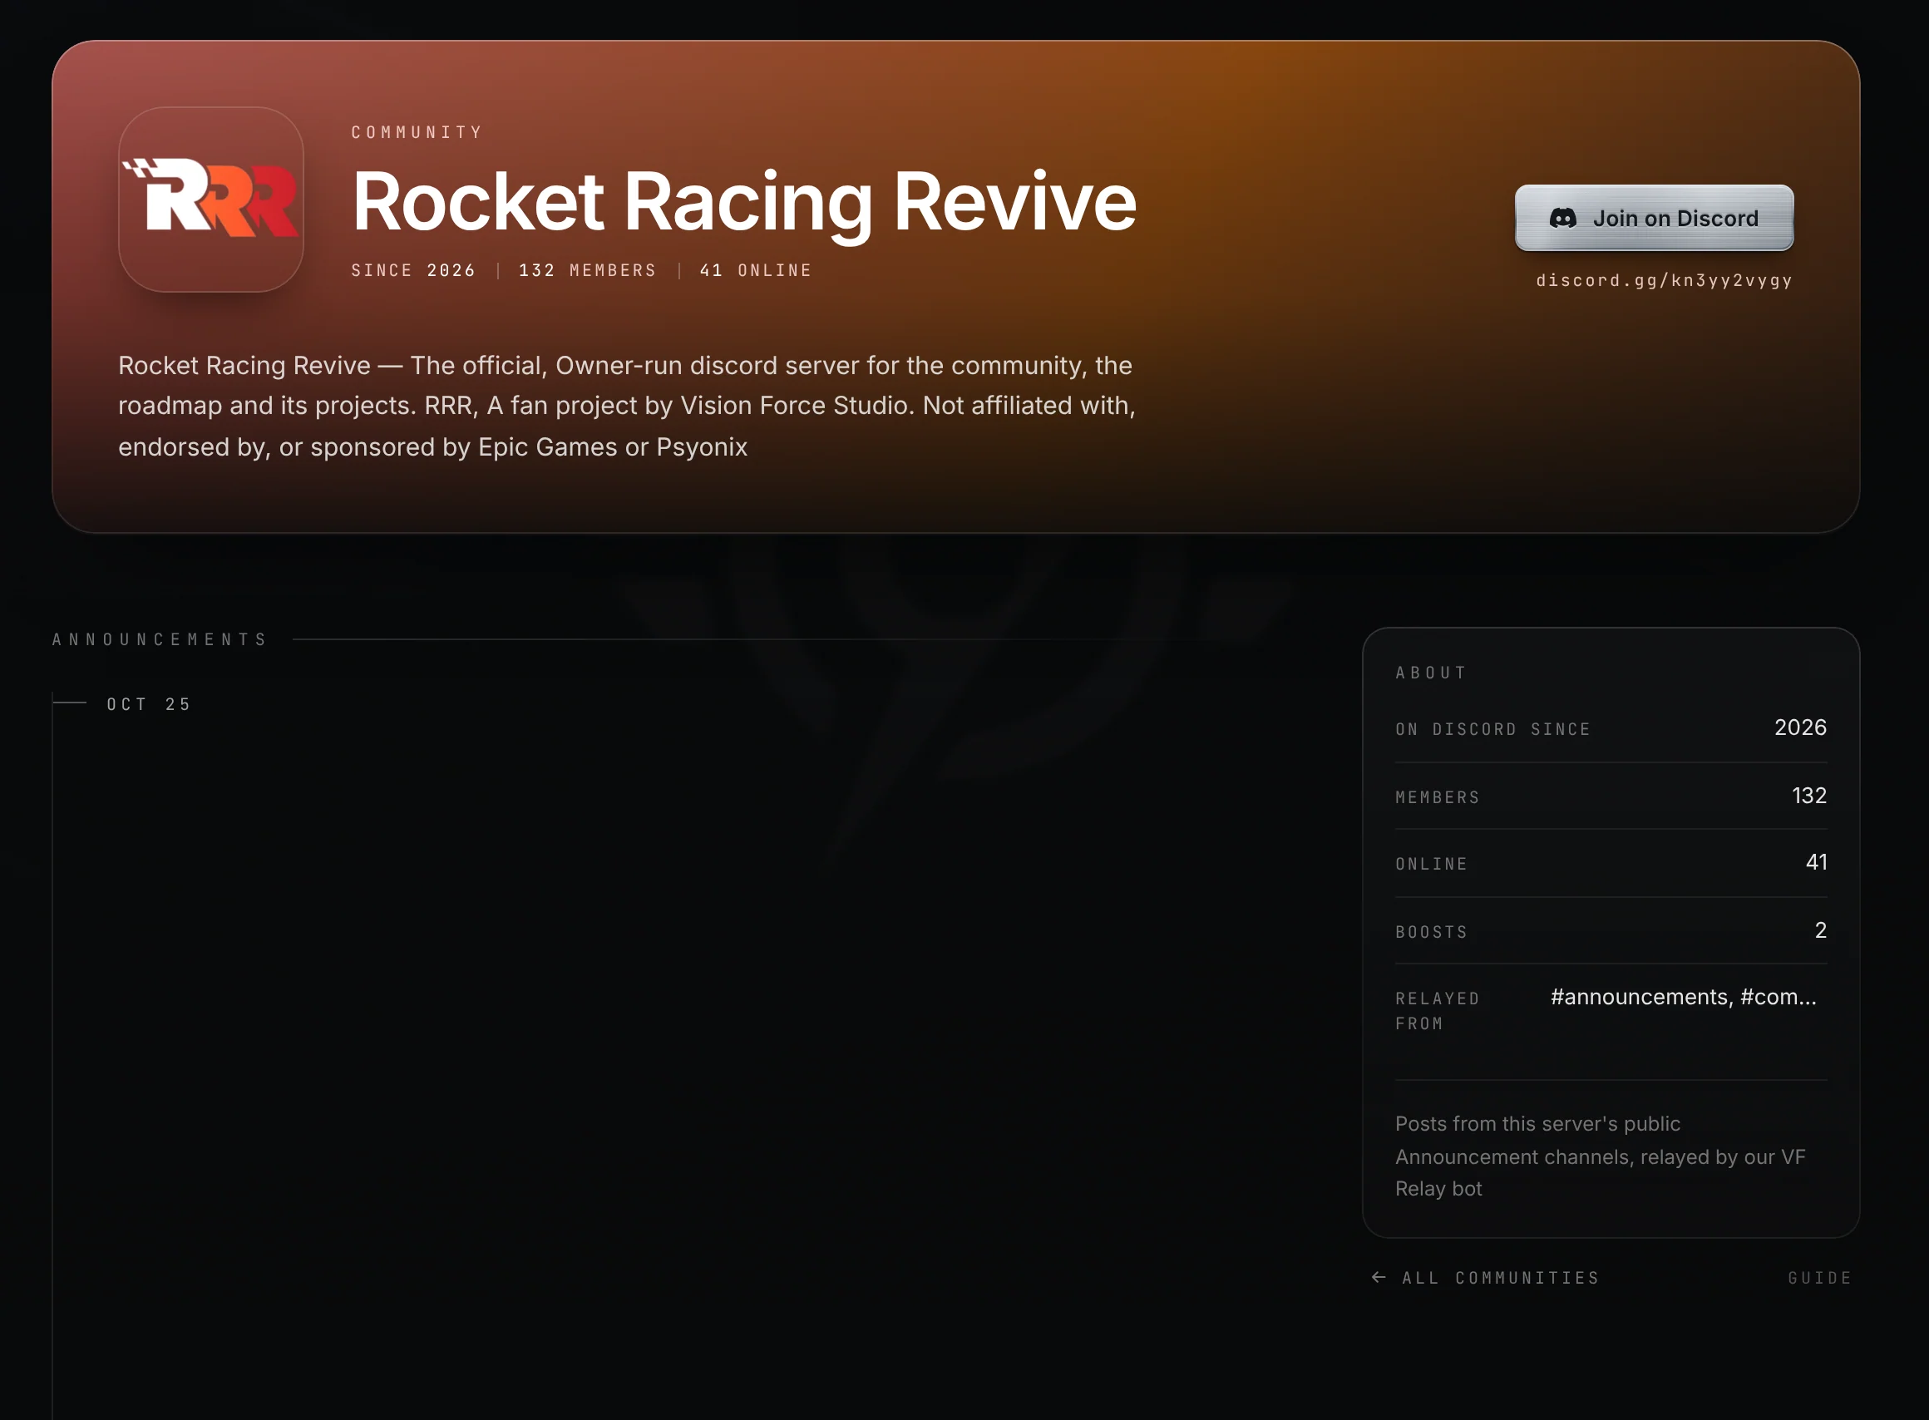Screen dimensions: 1929x1420
Task: Select the OCT 25 timeline date marker
Action: pyautogui.click(x=149, y=704)
